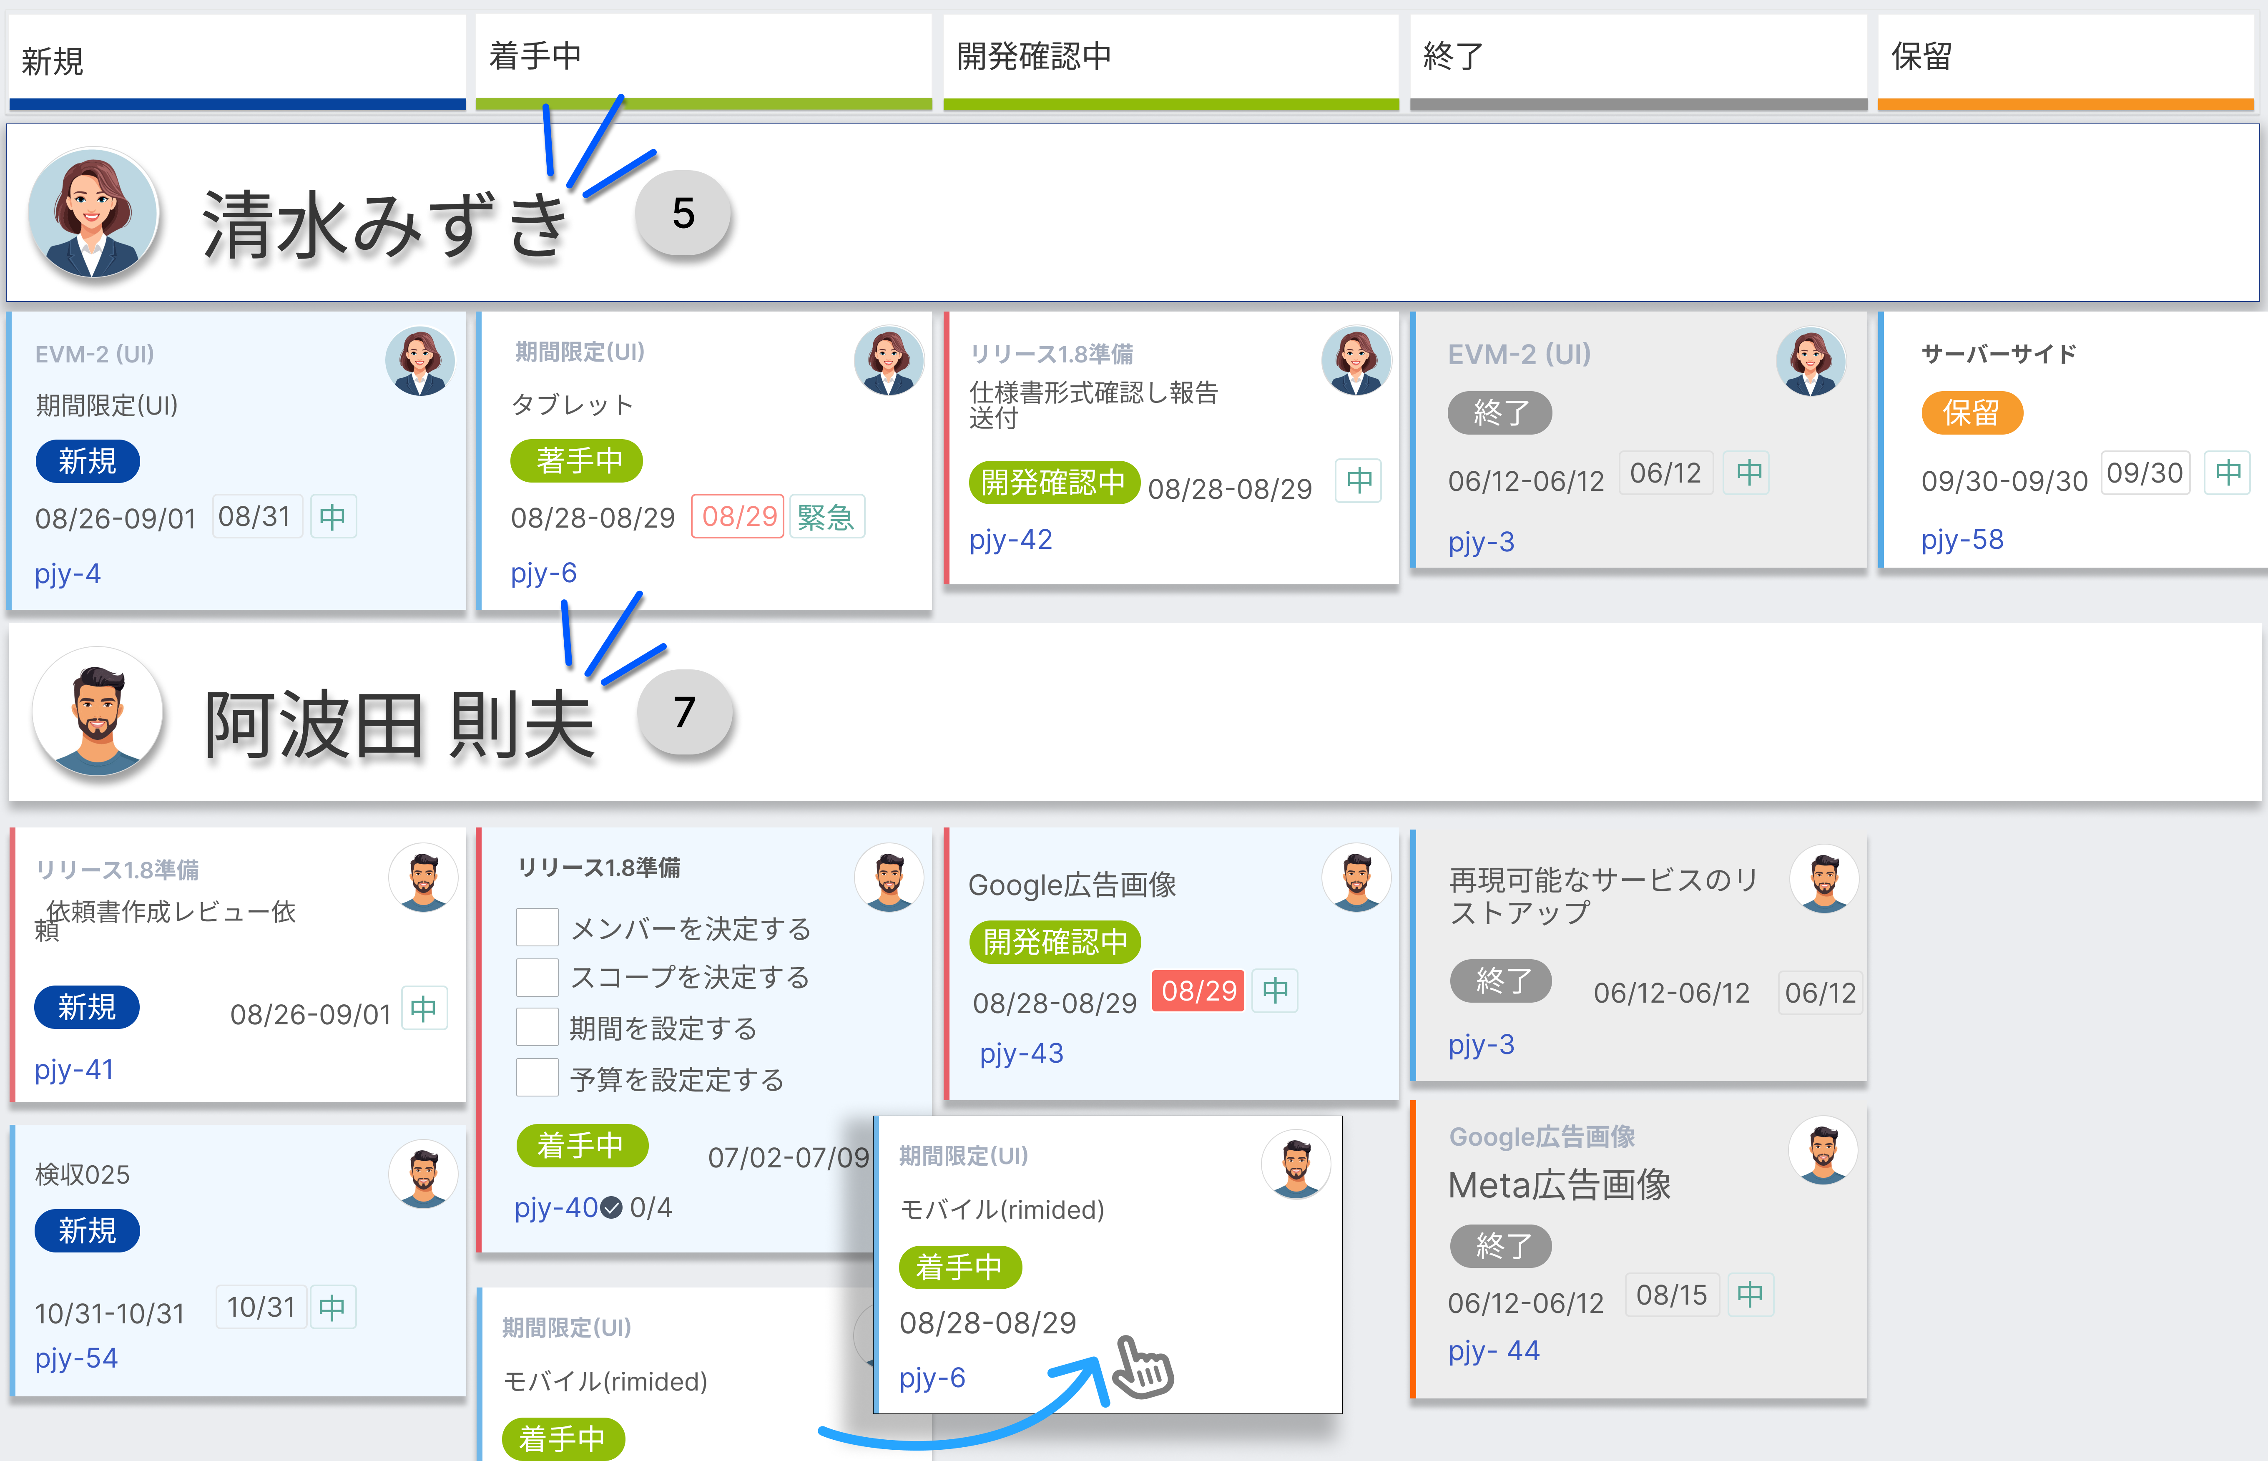Screen dimensions: 2268x1461
Task: Open the pjy-41 ticket link
Action: [x=74, y=1069]
